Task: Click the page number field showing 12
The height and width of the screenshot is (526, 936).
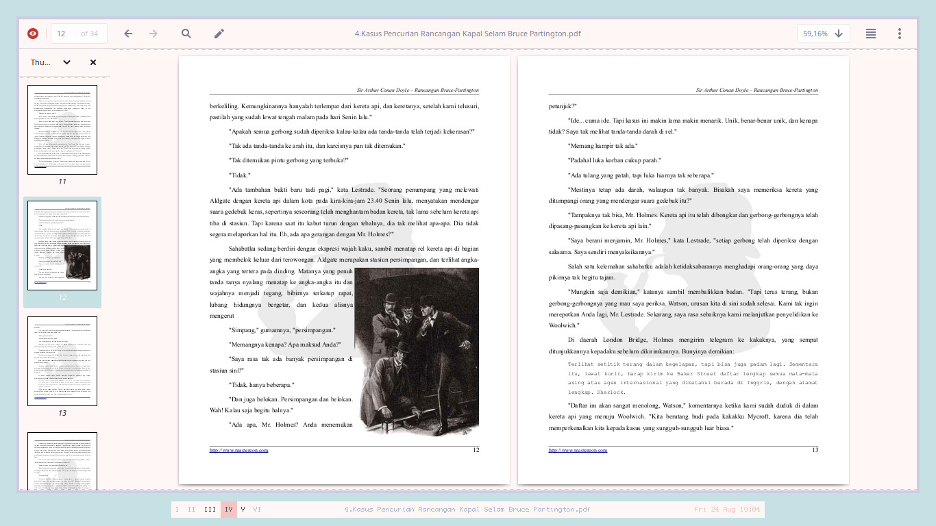Action: coord(62,34)
